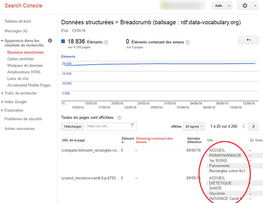This screenshot has height=203, width=263.
Task: Click Données structurées breadcrumb in page title
Action: coord(87,22)
